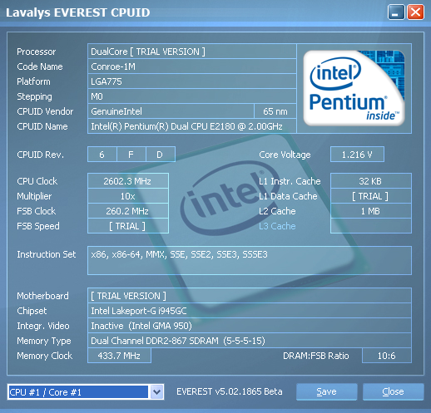Screen dimensions: 431x413
Task: Open the CPU core selector dropdown arrow
Action: [156, 392]
